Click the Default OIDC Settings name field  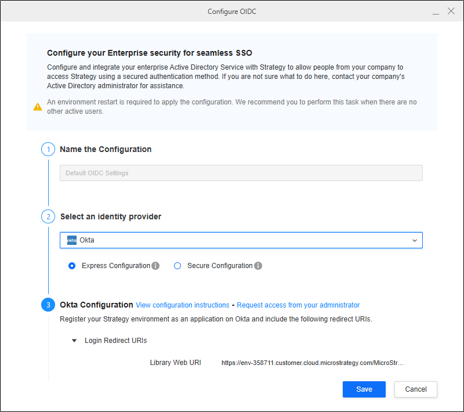pos(241,173)
